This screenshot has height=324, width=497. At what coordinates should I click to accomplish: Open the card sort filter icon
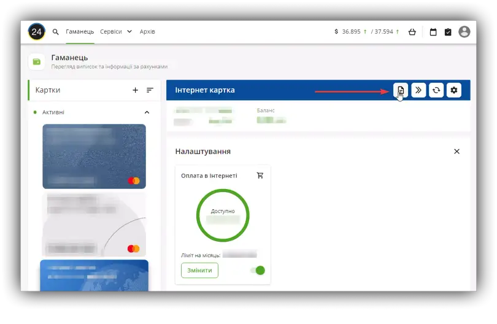tap(150, 90)
